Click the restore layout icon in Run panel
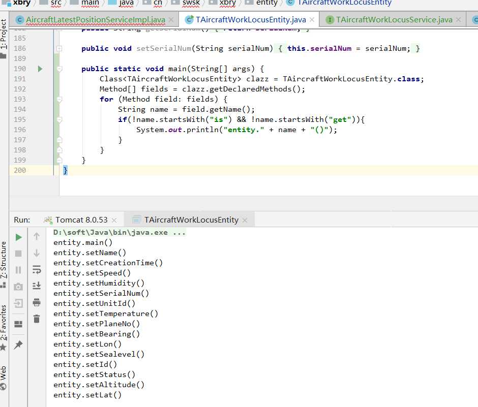 [x=18, y=324]
